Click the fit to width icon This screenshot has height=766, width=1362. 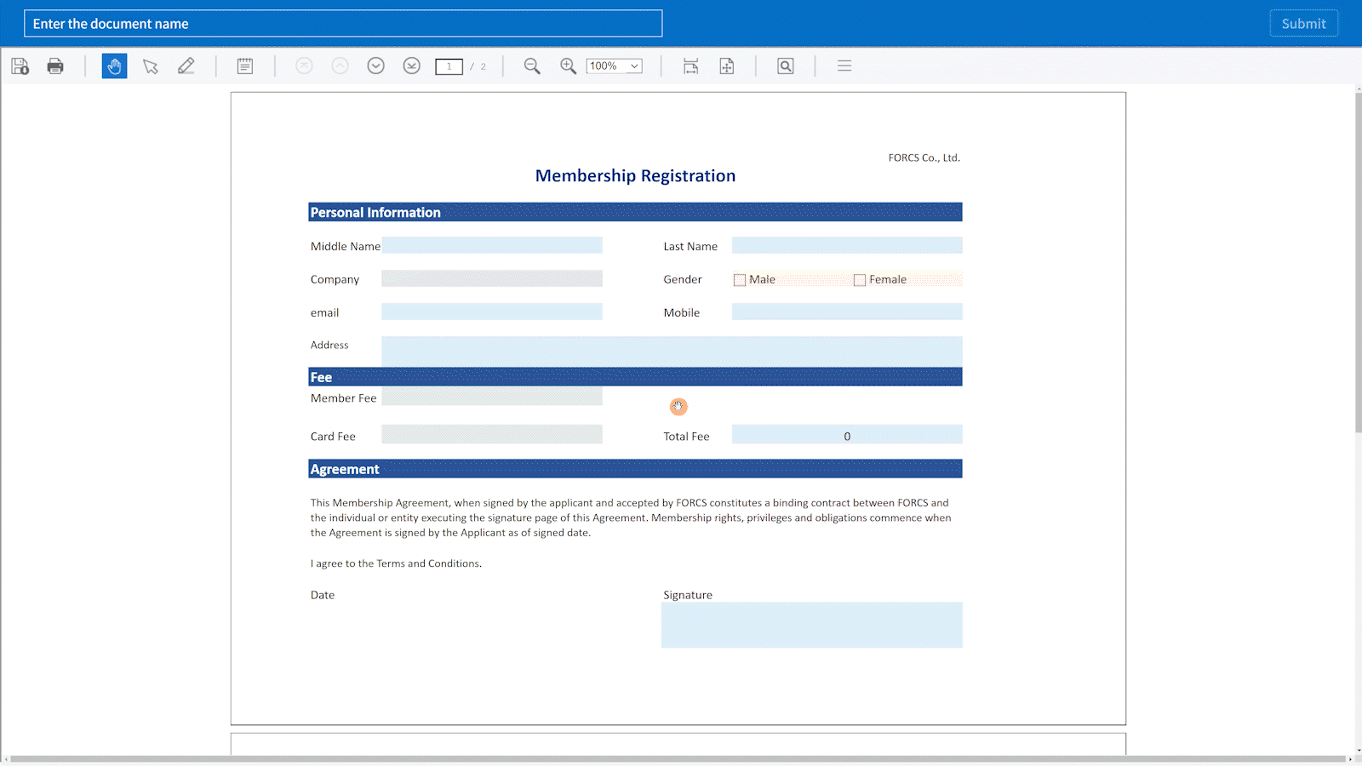point(691,66)
